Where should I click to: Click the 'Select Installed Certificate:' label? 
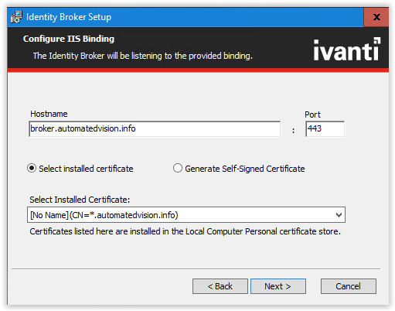point(80,200)
